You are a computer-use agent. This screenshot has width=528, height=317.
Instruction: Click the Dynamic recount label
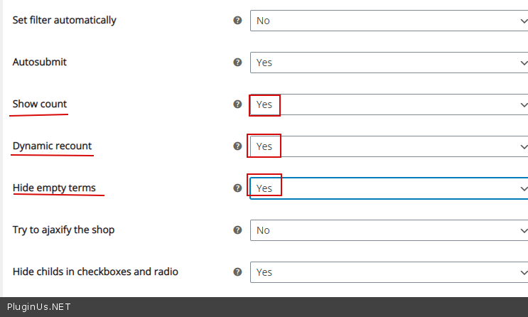tap(52, 146)
